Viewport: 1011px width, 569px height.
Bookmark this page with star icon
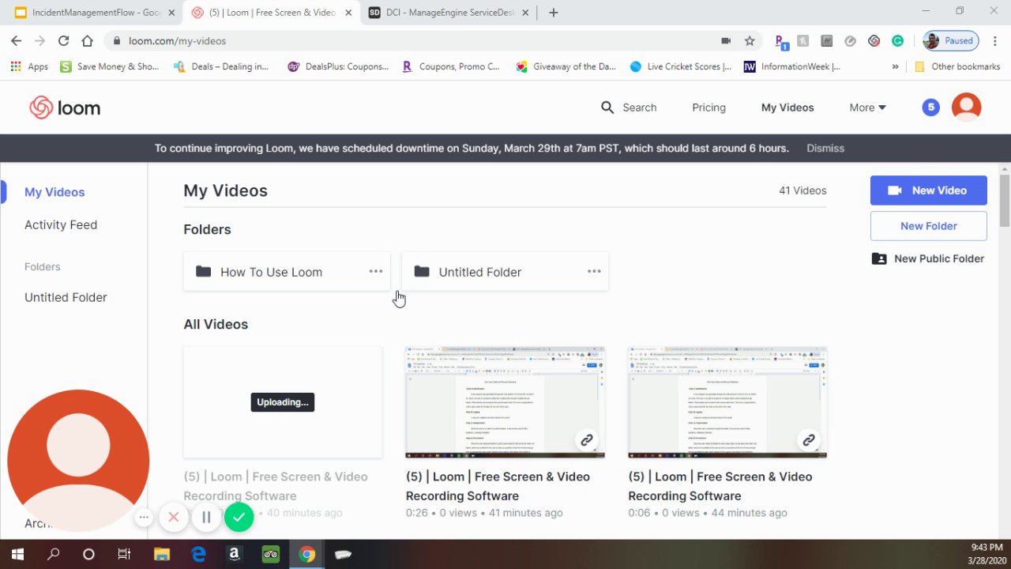pyautogui.click(x=750, y=41)
